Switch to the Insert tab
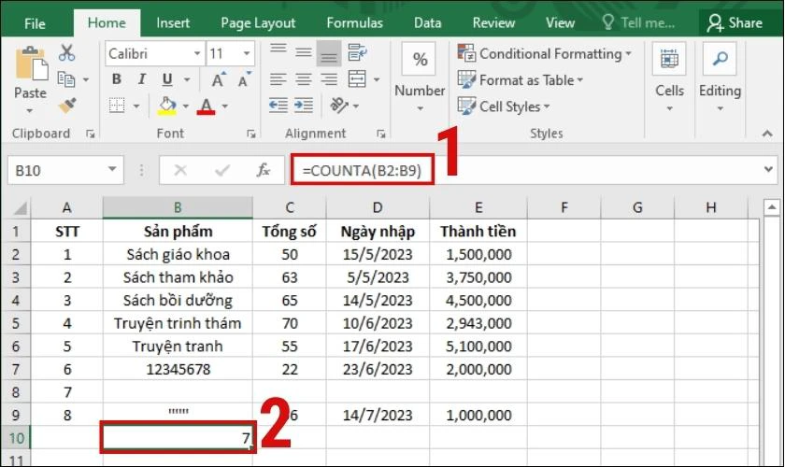This screenshot has width=785, height=467. [173, 23]
